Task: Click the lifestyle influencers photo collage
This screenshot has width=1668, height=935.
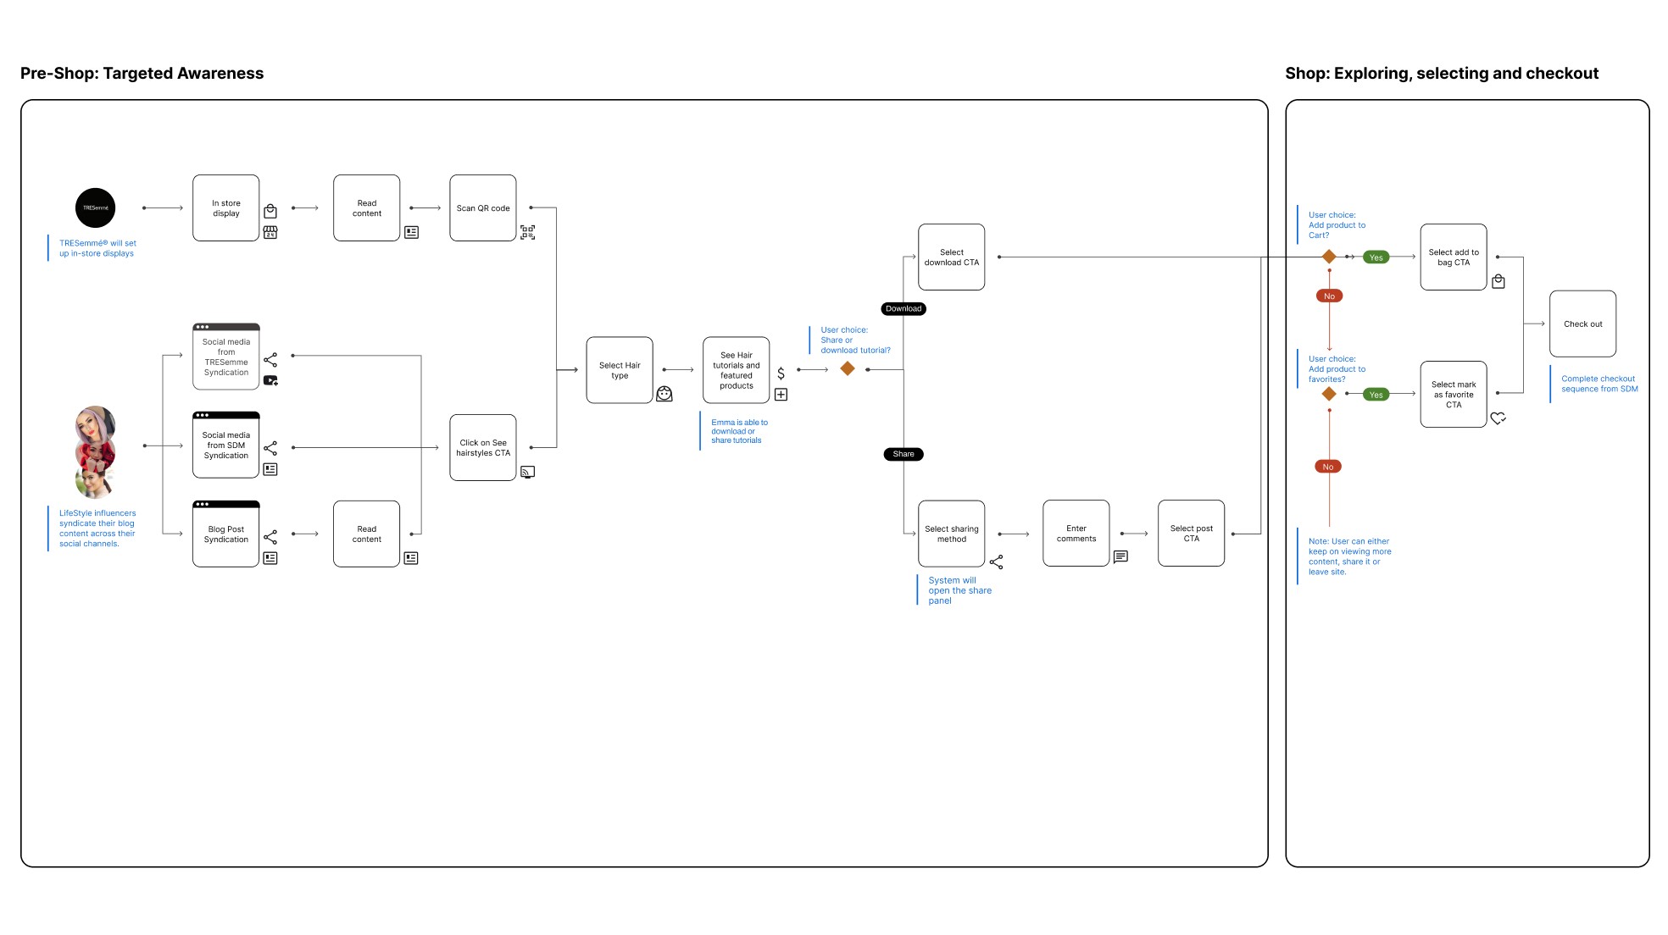Action: pyautogui.click(x=95, y=452)
